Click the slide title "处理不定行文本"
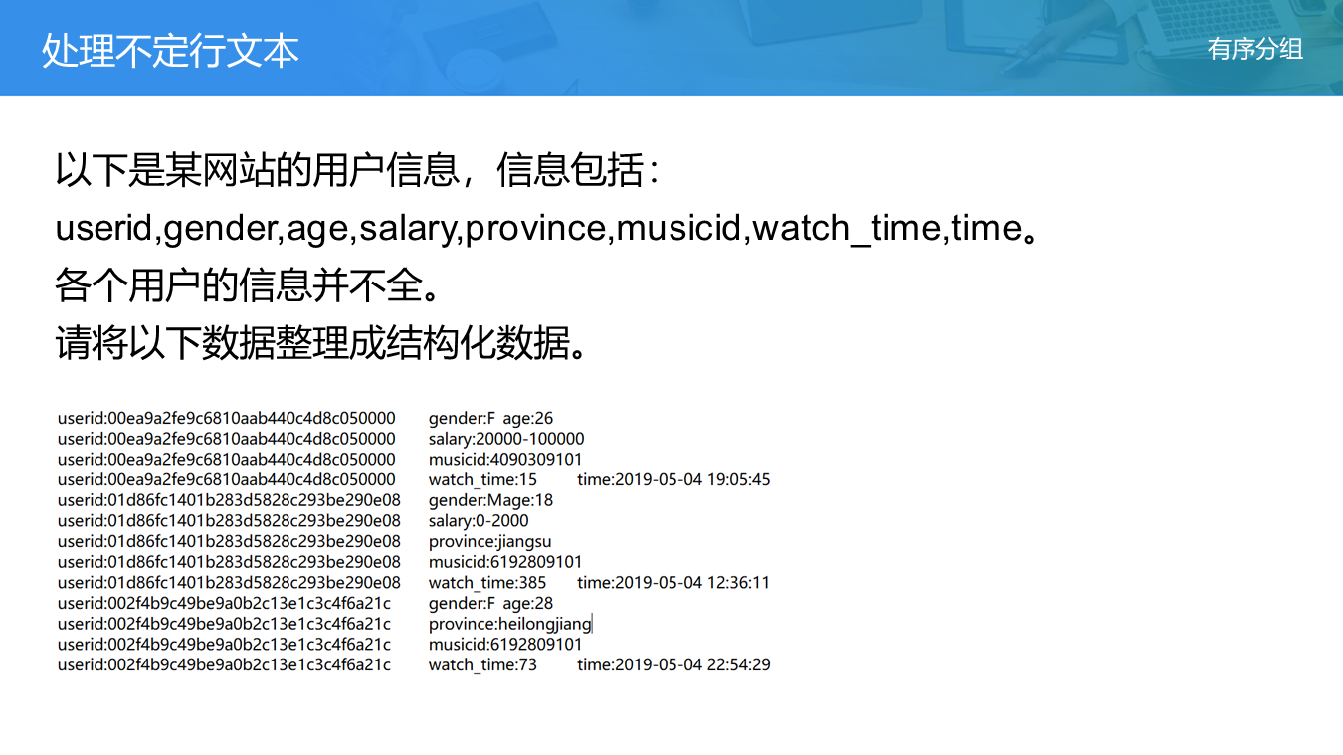This screenshot has width=1343, height=755. 170,50
